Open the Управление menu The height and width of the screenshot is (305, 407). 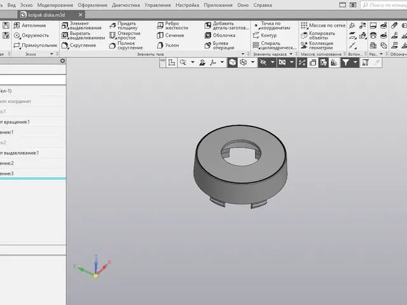(x=158, y=5)
